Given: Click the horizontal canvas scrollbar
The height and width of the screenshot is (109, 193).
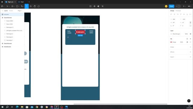Looking at the screenshot, I should (x=120, y=104).
